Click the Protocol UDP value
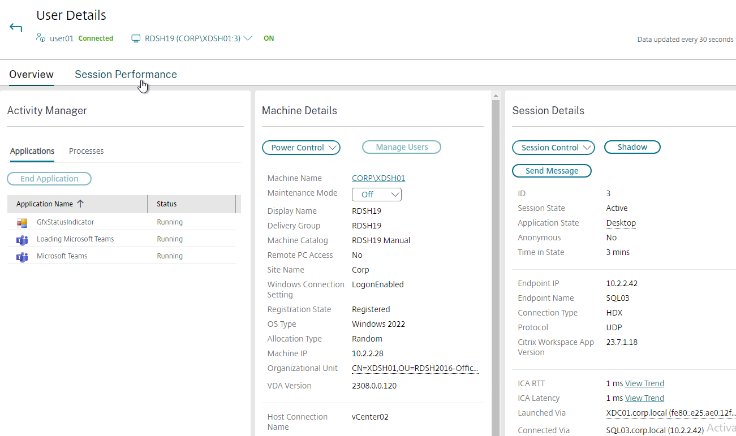The height and width of the screenshot is (436, 736). point(614,327)
